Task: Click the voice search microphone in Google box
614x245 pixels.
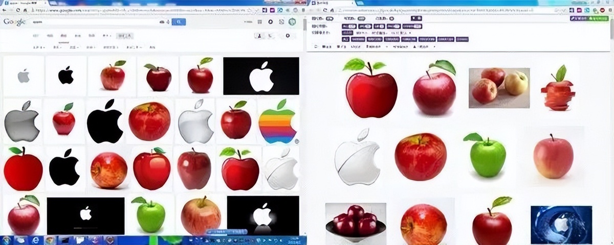Action: coord(168,22)
